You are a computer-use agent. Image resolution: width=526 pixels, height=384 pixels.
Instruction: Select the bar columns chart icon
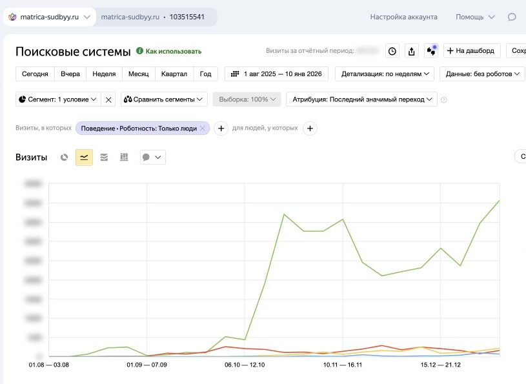click(x=124, y=157)
